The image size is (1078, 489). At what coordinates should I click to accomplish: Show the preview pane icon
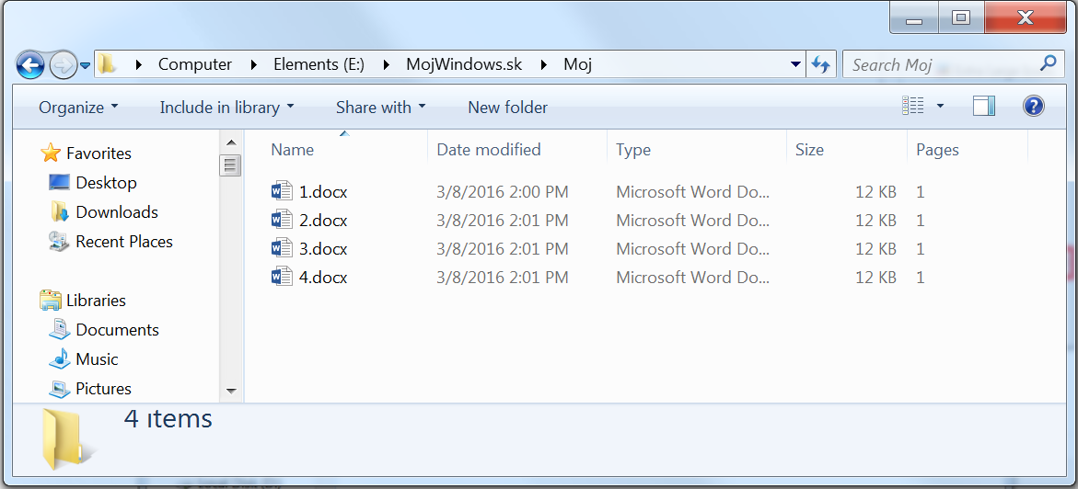click(x=984, y=107)
